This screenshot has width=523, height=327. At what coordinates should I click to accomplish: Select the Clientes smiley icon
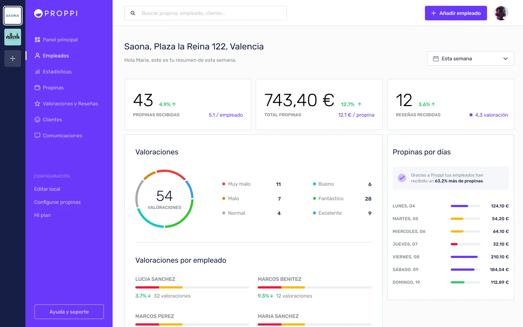[x=37, y=120]
